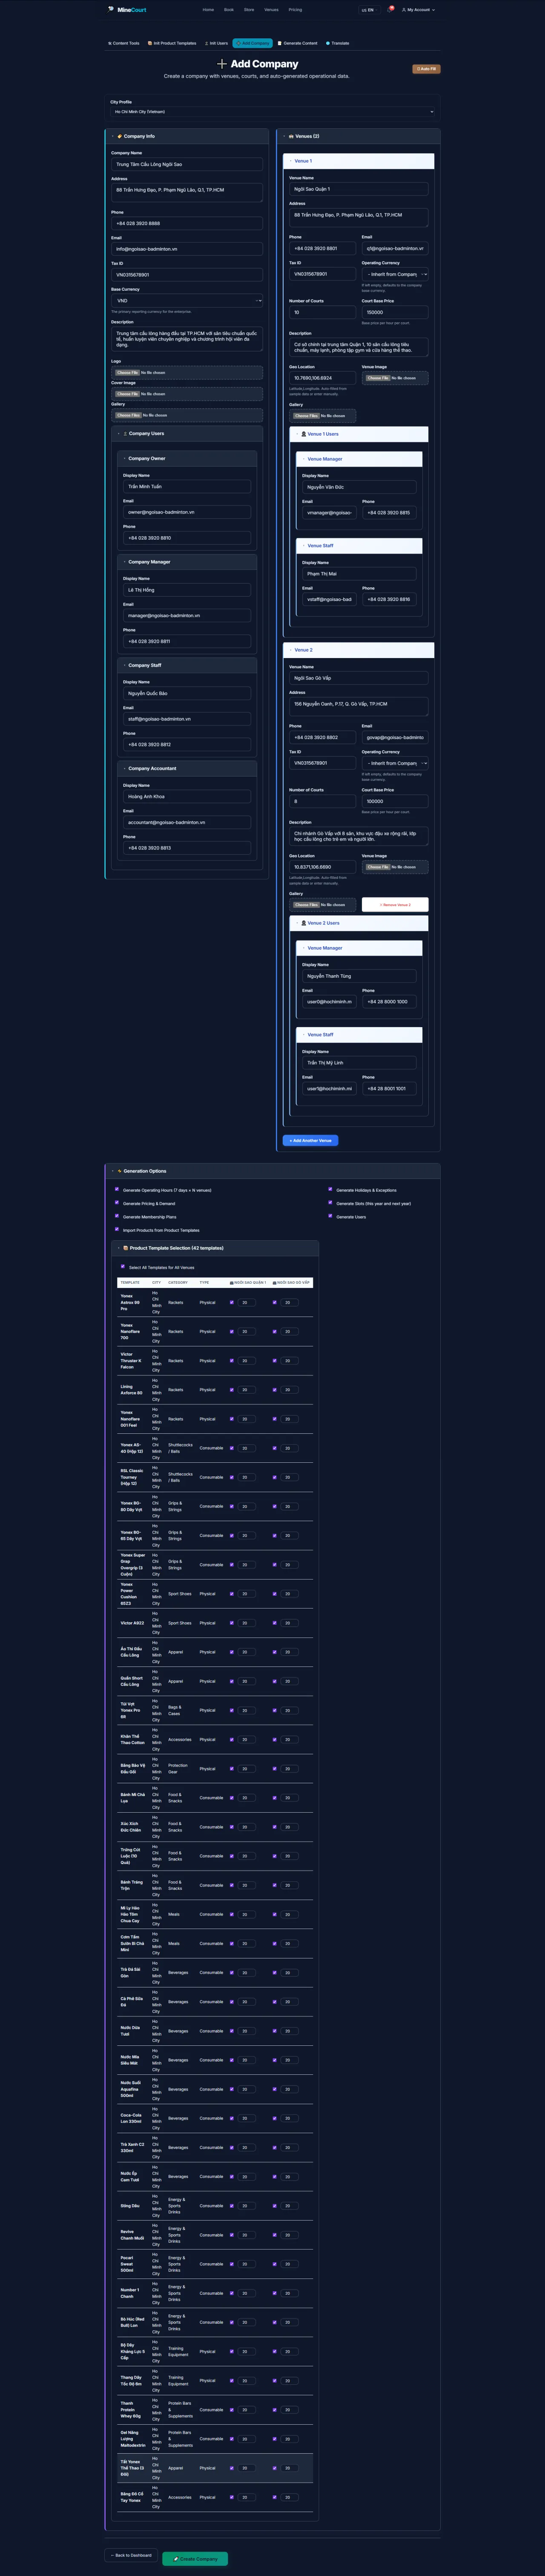Open Venue 2 Operating Currency dropdown
The height and width of the screenshot is (2576, 545).
pyautogui.click(x=394, y=763)
